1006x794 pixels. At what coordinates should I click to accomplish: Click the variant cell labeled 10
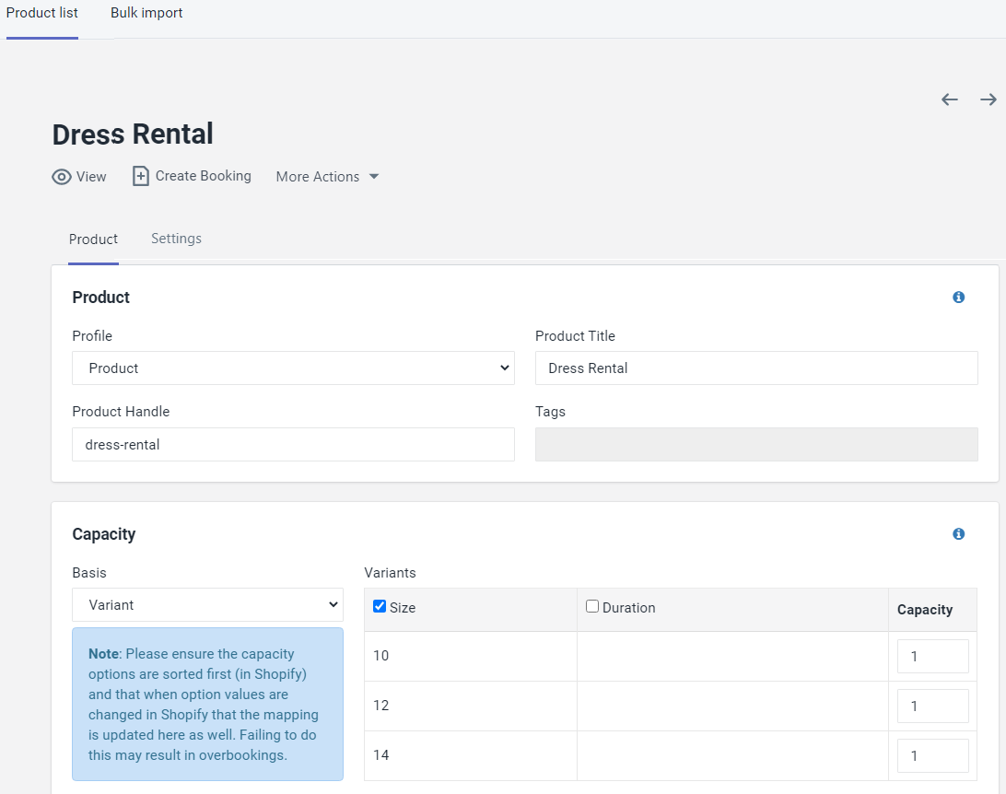click(x=470, y=656)
